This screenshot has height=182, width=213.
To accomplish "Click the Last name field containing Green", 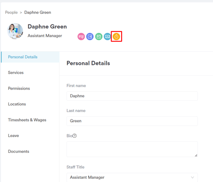I will 132,121.
